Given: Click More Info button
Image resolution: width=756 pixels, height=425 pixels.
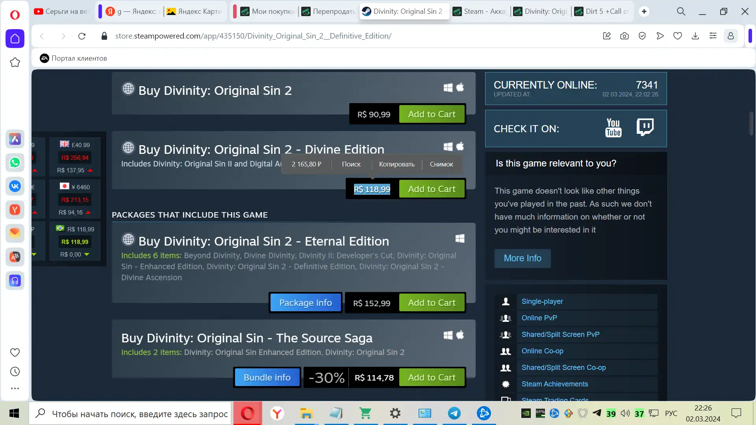Looking at the screenshot, I should [523, 258].
